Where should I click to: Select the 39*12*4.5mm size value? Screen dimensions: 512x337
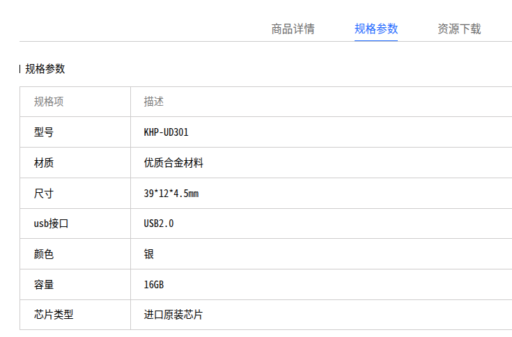click(x=171, y=193)
